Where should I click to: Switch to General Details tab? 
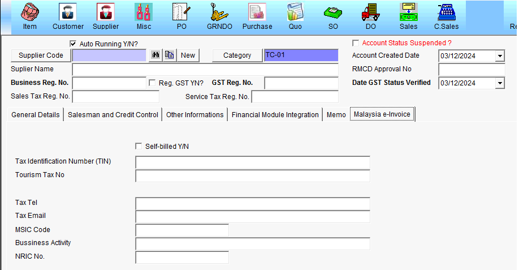tap(36, 115)
